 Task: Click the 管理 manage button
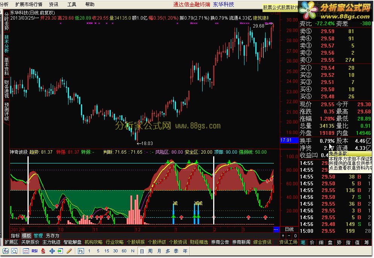coord(38,236)
